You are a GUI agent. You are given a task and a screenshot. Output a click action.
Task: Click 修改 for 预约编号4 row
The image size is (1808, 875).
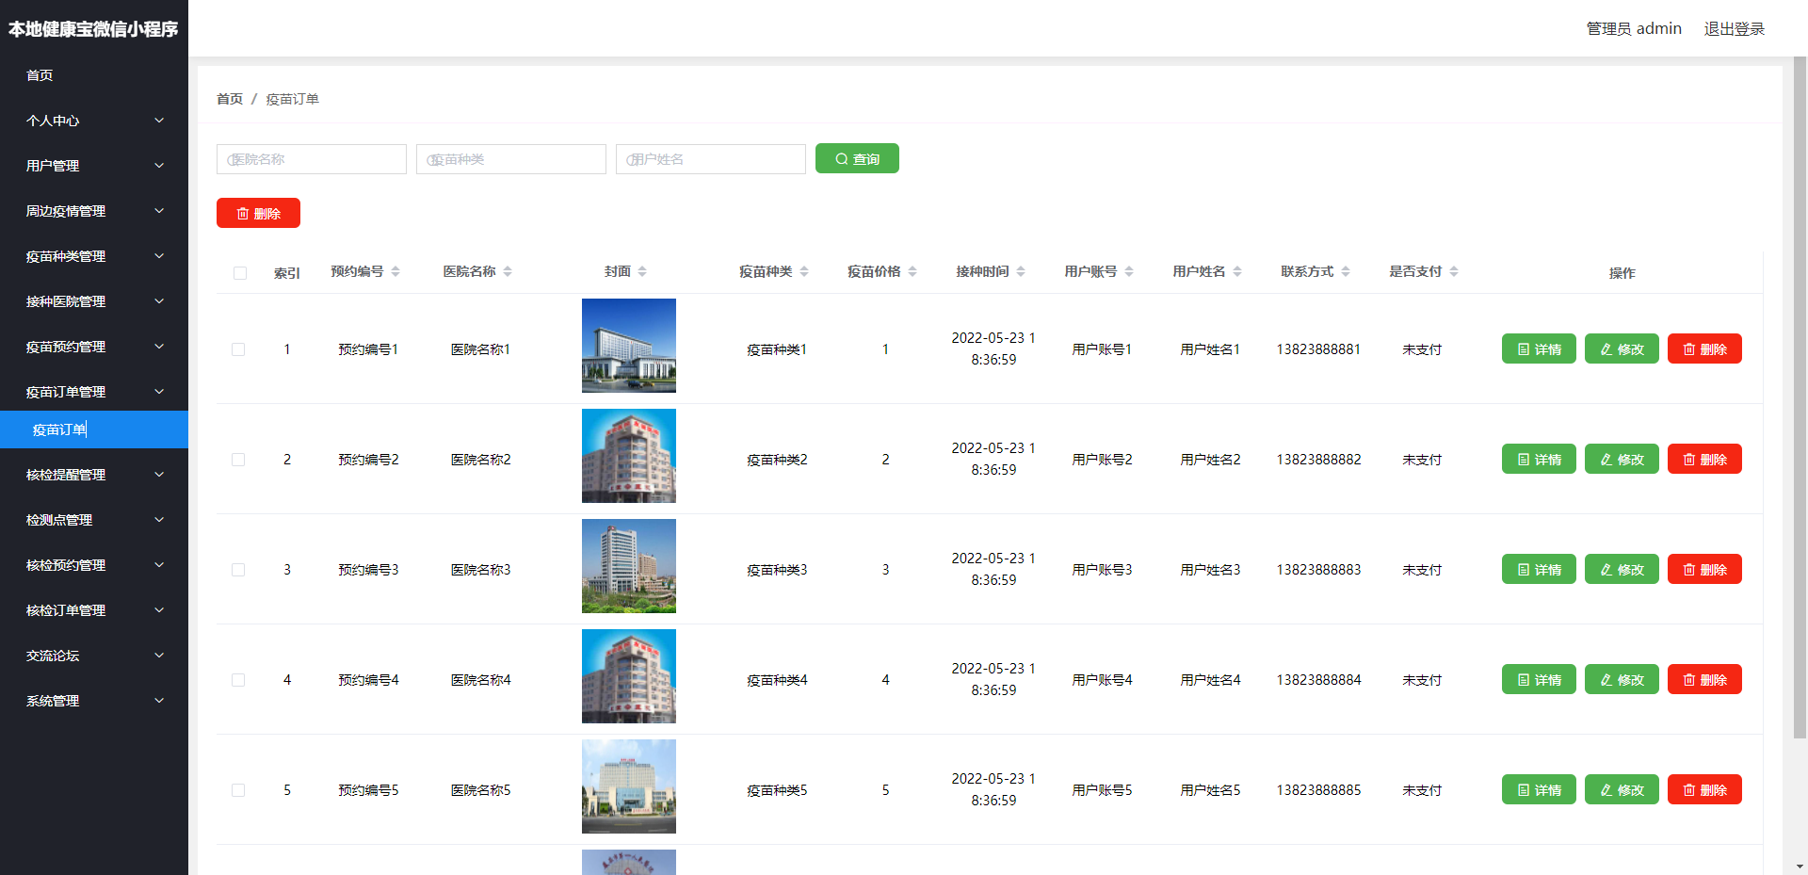click(1622, 679)
